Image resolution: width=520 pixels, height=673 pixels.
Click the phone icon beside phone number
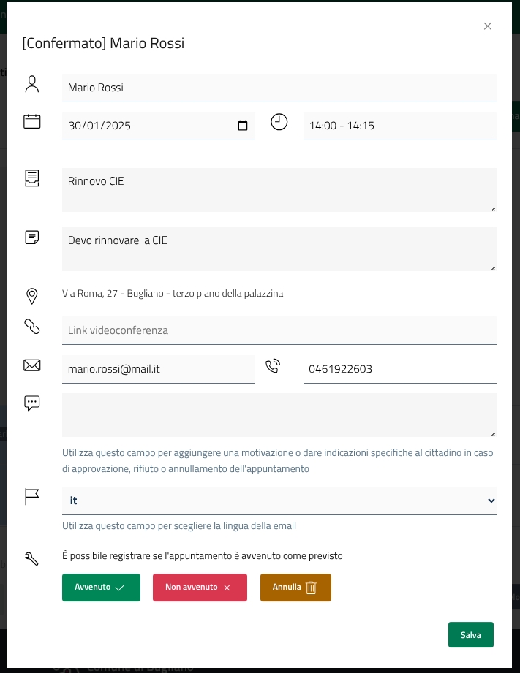(x=273, y=366)
